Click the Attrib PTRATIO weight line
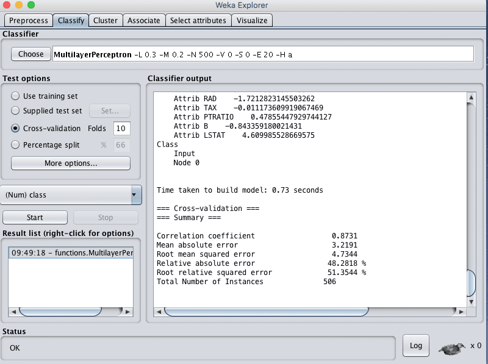This screenshot has height=364, width=488. tap(253, 117)
